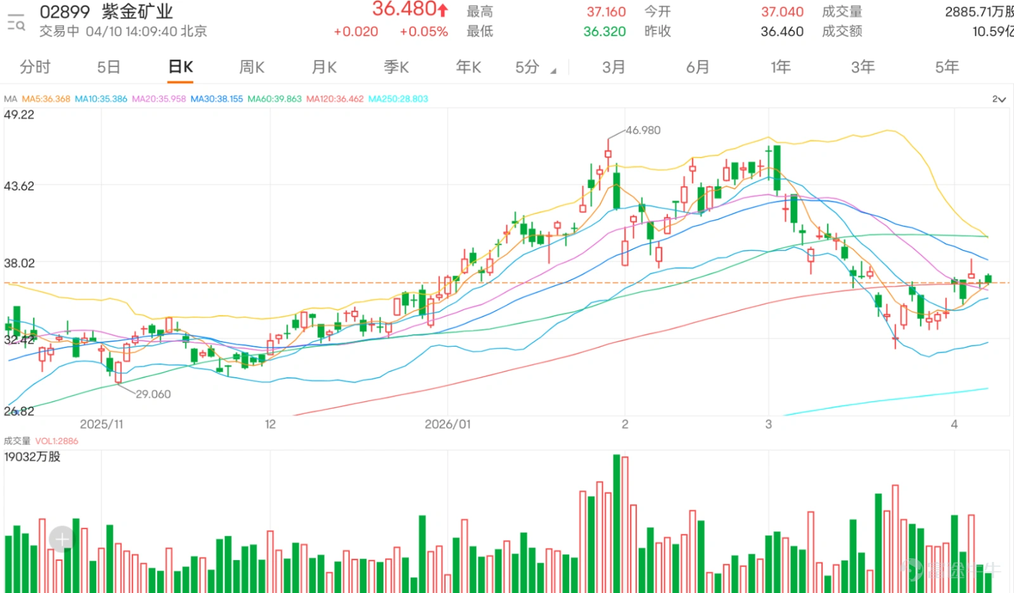
Task: Click the MA10:35.386 indicator label
Action: pos(101,99)
